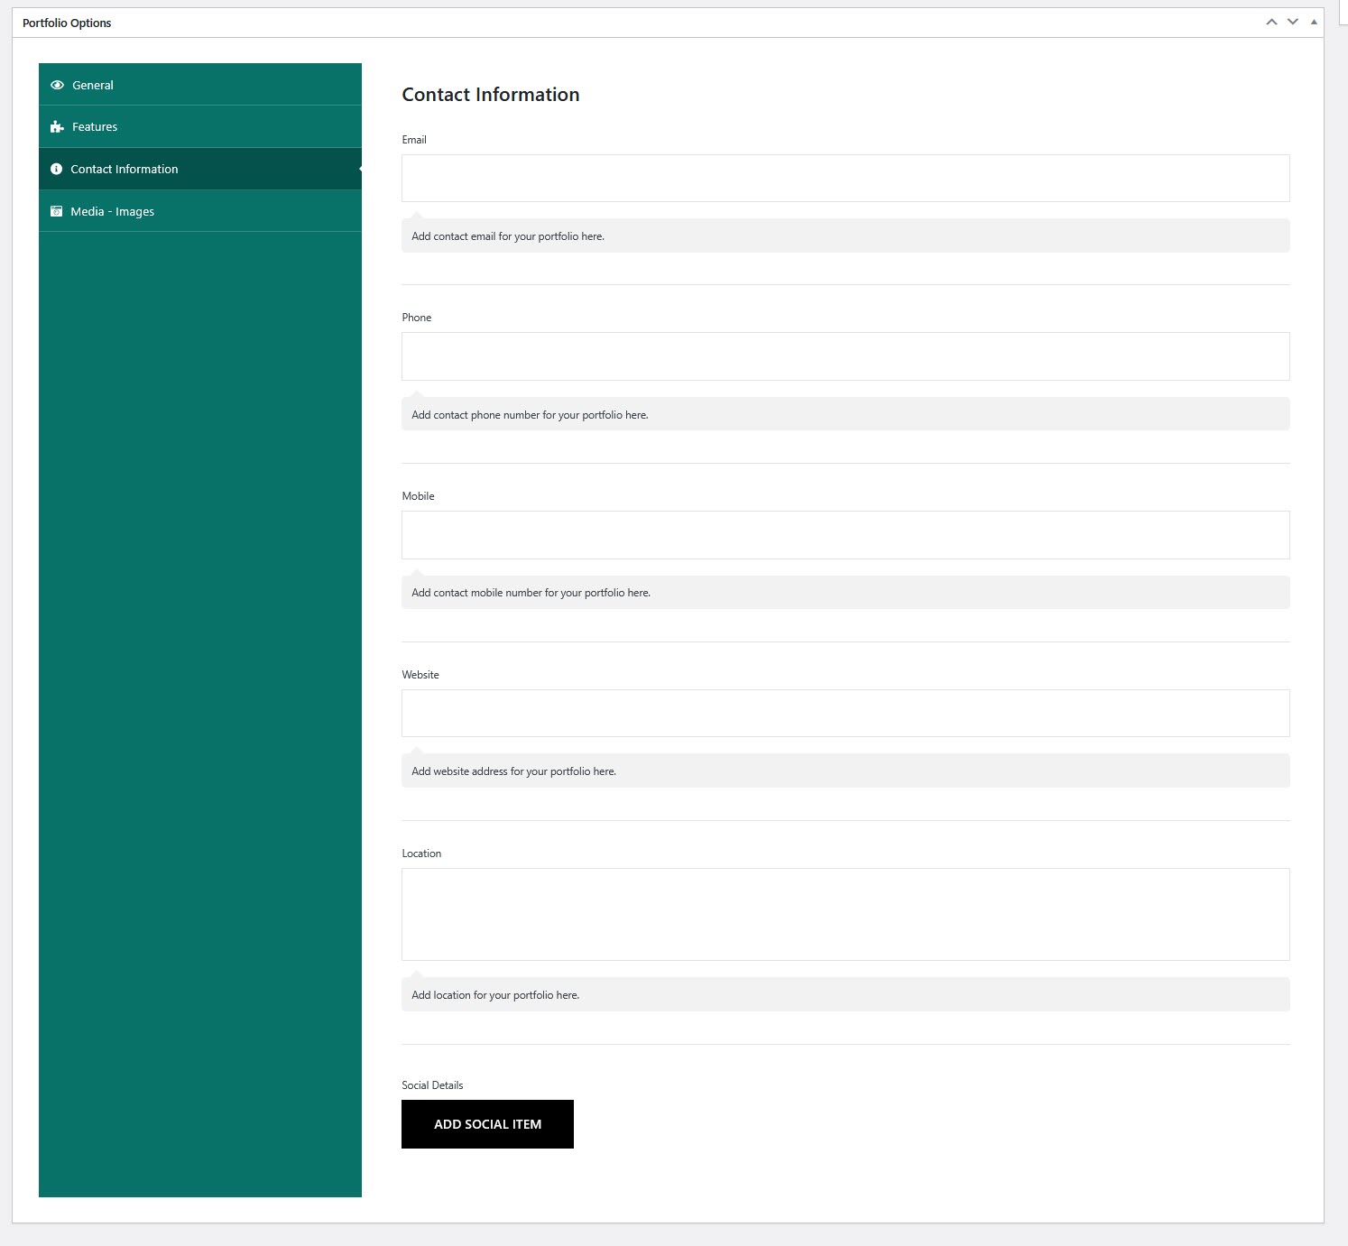Move Portfolio Options panel up with arrow

point(1271,23)
